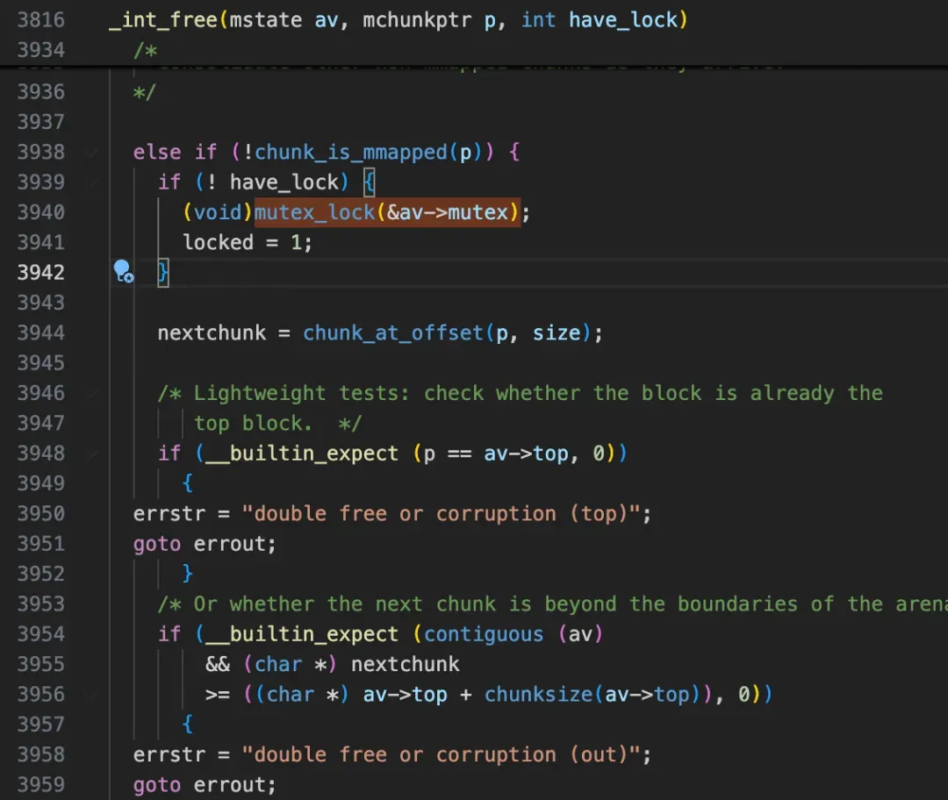Click the "top block. */" comment line

coord(277,424)
